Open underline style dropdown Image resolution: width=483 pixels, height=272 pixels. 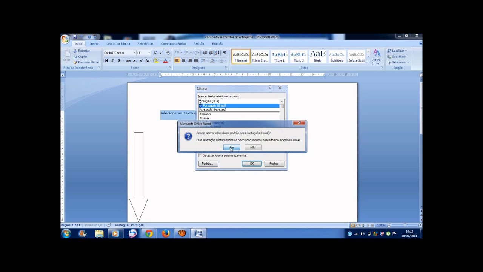(123, 60)
